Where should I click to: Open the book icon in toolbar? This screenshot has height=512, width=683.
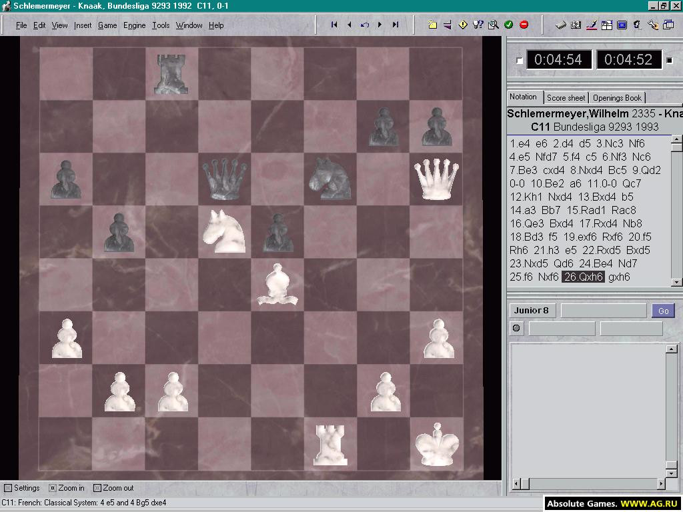576,25
